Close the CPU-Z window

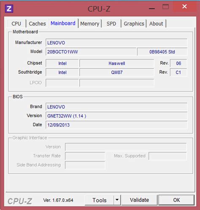(184, 6)
